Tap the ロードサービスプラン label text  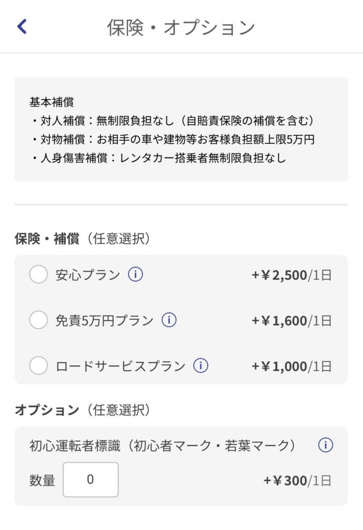pyautogui.click(x=121, y=366)
